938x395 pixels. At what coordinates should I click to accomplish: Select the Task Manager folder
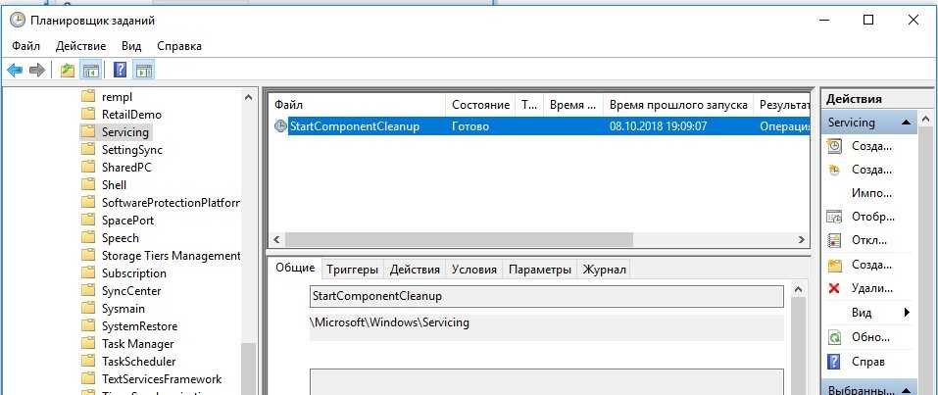(x=137, y=343)
